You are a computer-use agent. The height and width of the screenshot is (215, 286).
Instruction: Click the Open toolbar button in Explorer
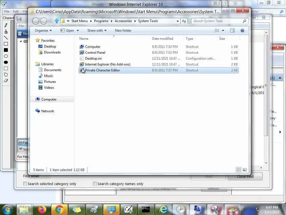(x=67, y=31)
